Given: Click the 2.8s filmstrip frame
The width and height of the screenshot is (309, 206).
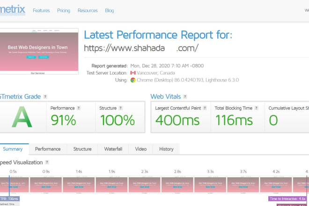Looking at the screenshot, I should click(177, 185).
